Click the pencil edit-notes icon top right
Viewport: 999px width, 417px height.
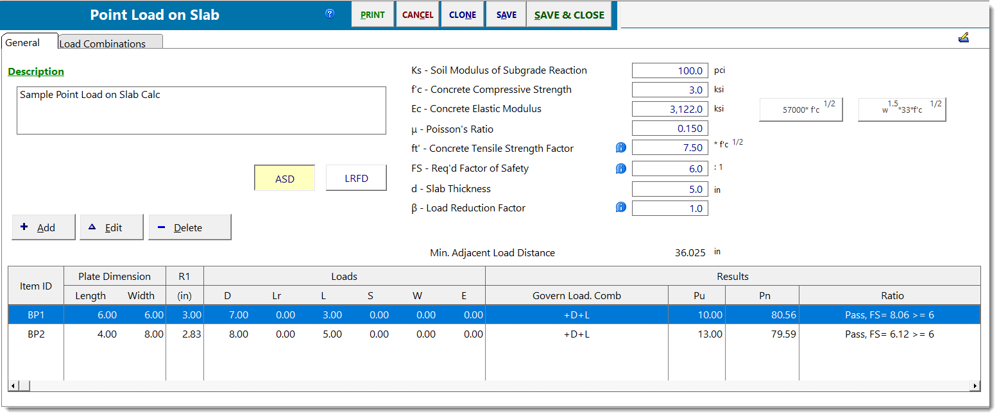pos(964,38)
